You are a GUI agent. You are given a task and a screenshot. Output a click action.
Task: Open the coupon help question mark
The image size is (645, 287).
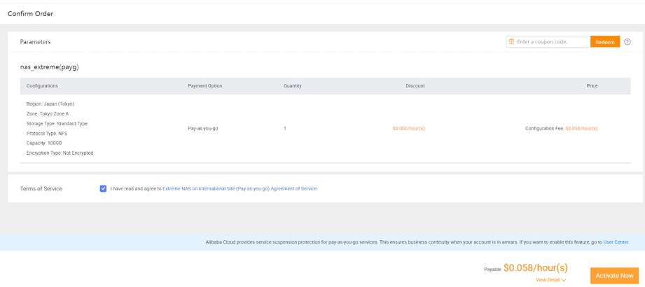point(627,42)
